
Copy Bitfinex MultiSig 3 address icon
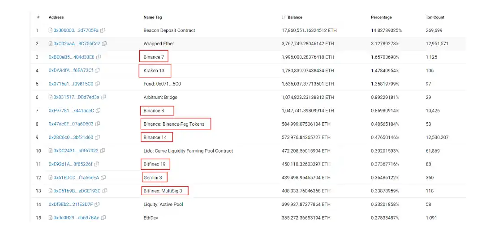click(x=105, y=191)
